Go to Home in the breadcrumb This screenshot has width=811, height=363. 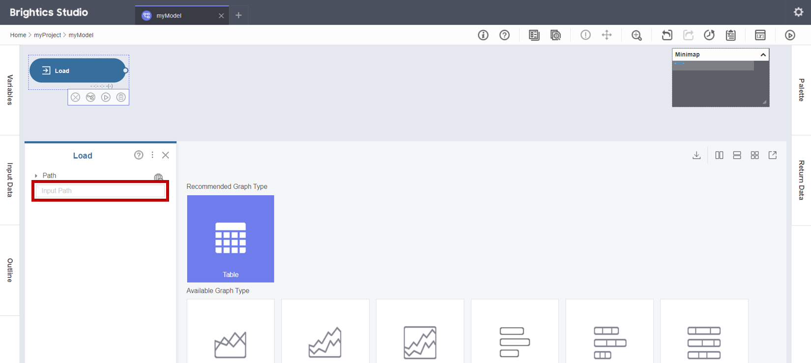[x=18, y=35]
